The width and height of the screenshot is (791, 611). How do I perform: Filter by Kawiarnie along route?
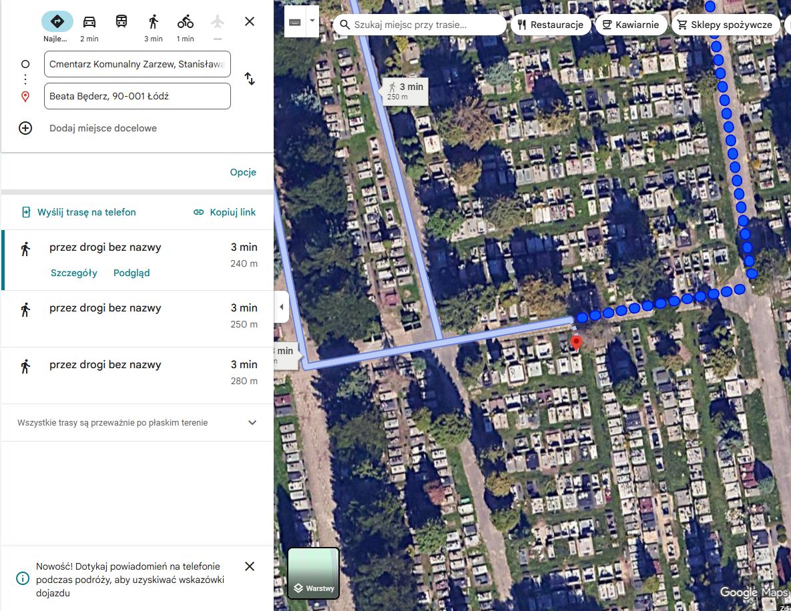(x=631, y=25)
